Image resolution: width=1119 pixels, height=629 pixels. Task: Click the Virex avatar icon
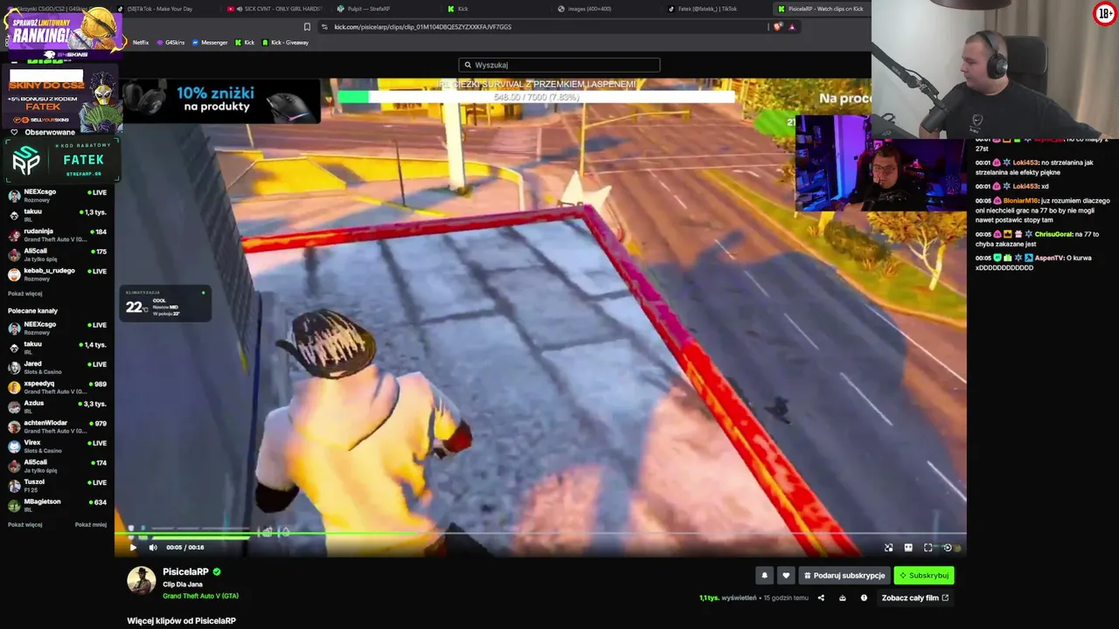coord(14,446)
